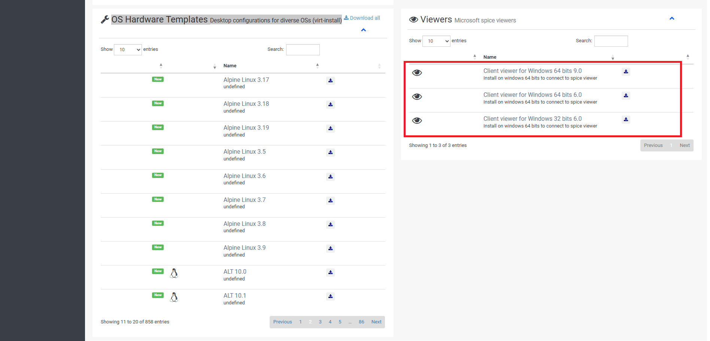710x341 pixels.
Task: Go to page 3 of templates
Action: [x=320, y=322]
